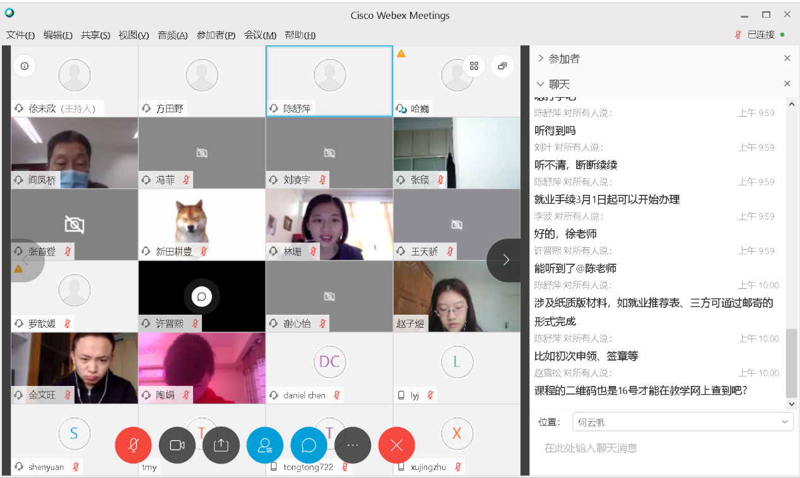Open the chat recipient dropdown 何云帆
Viewport: 800px width, 478px height.
682,422
